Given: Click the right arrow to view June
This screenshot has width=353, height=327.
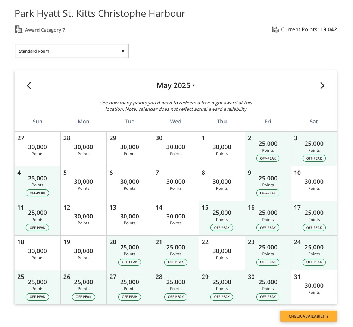Looking at the screenshot, I should (x=322, y=85).
